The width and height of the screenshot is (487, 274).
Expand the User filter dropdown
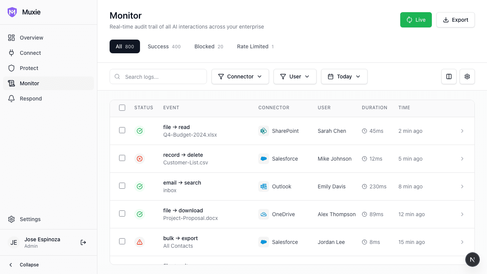click(295, 76)
